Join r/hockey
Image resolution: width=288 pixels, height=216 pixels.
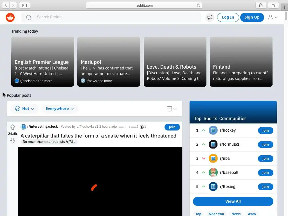click(265, 130)
